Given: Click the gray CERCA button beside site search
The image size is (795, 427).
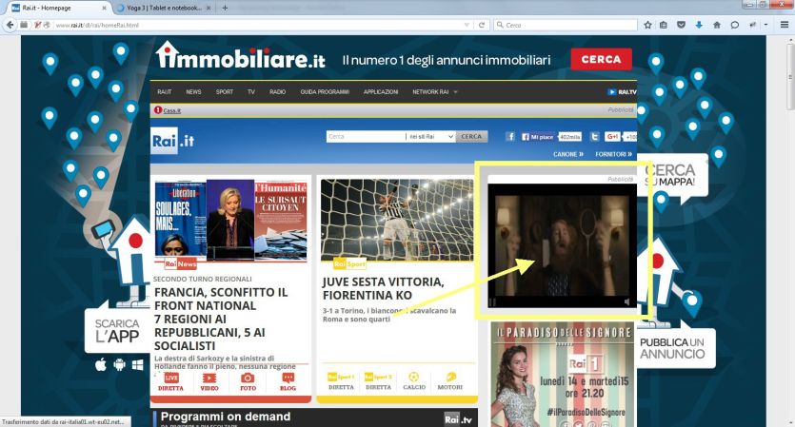Looking at the screenshot, I should pos(471,137).
